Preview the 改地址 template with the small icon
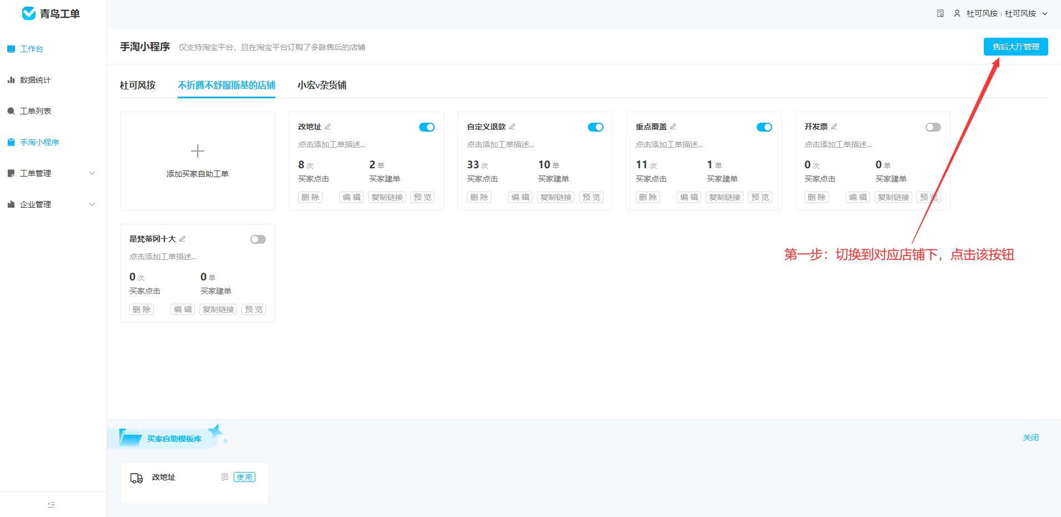Viewport: 1061px width, 517px height. pyautogui.click(x=225, y=477)
